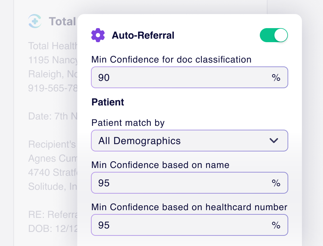Click the percent symbol in healthcard confidence field
Viewport: 323px width, 246px height.
point(276,225)
